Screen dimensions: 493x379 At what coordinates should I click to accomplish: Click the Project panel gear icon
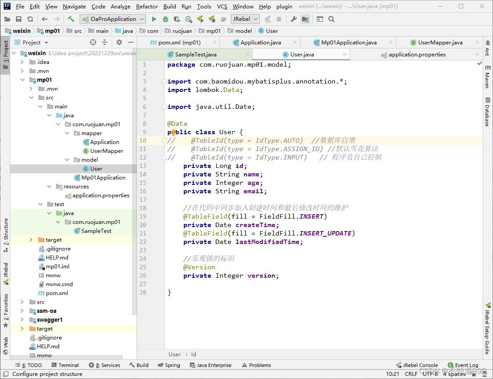(119, 42)
